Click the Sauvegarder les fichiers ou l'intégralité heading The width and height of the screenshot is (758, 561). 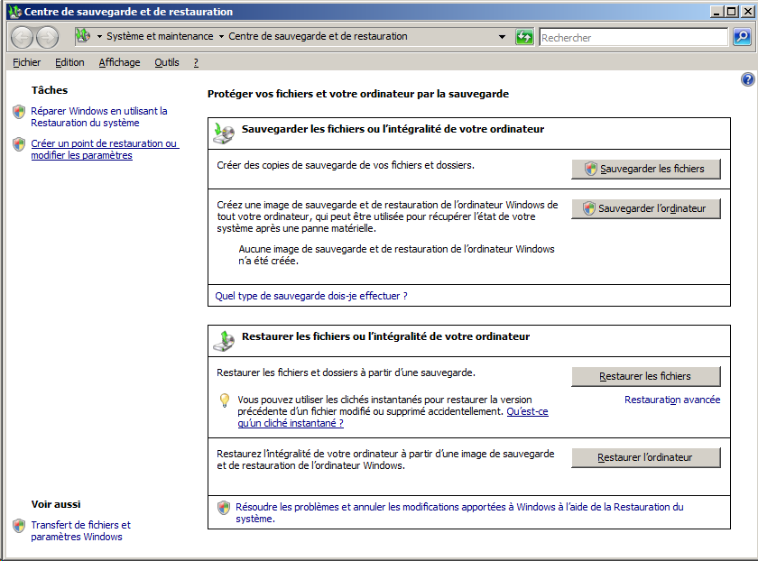[x=393, y=129]
